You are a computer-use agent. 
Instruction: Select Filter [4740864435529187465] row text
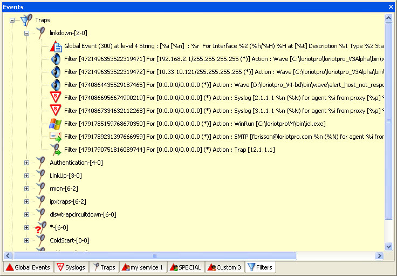224,85
